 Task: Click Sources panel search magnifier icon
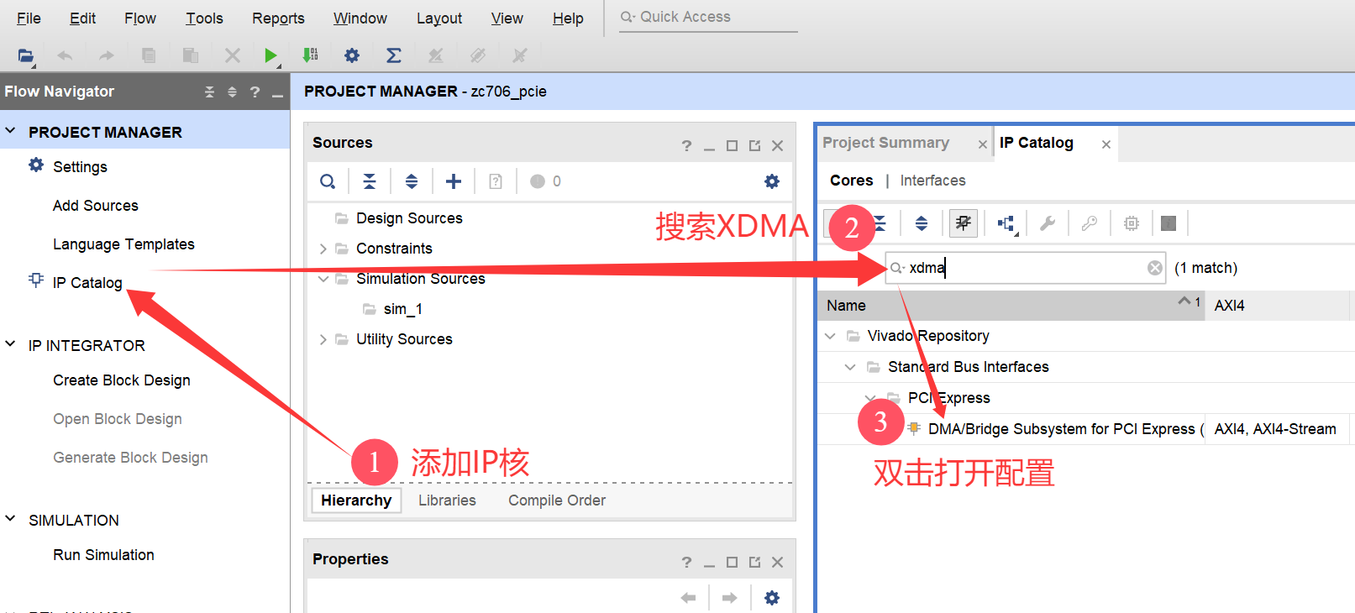[x=328, y=181]
